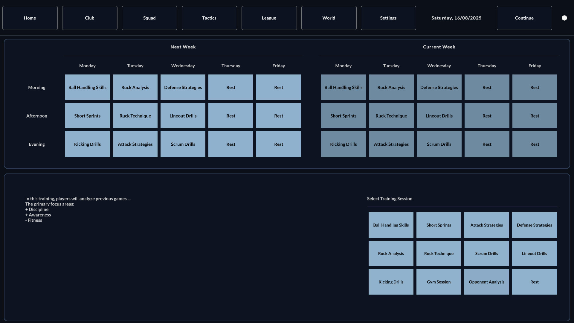Click the white circle indicator icon
The height and width of the screenshot is (323, 574).
click(x=564, y=18)
